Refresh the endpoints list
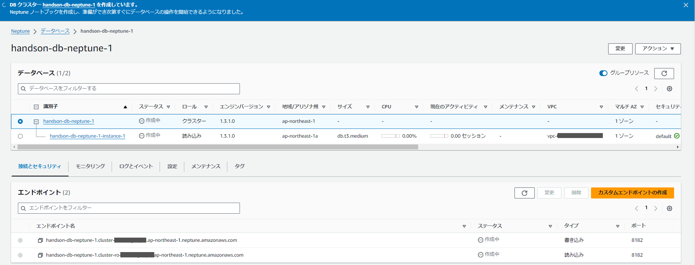Screen dimensions: 695x265 click(x=524, y=193)
